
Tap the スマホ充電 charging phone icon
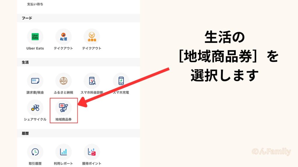[x=121, y=81]
